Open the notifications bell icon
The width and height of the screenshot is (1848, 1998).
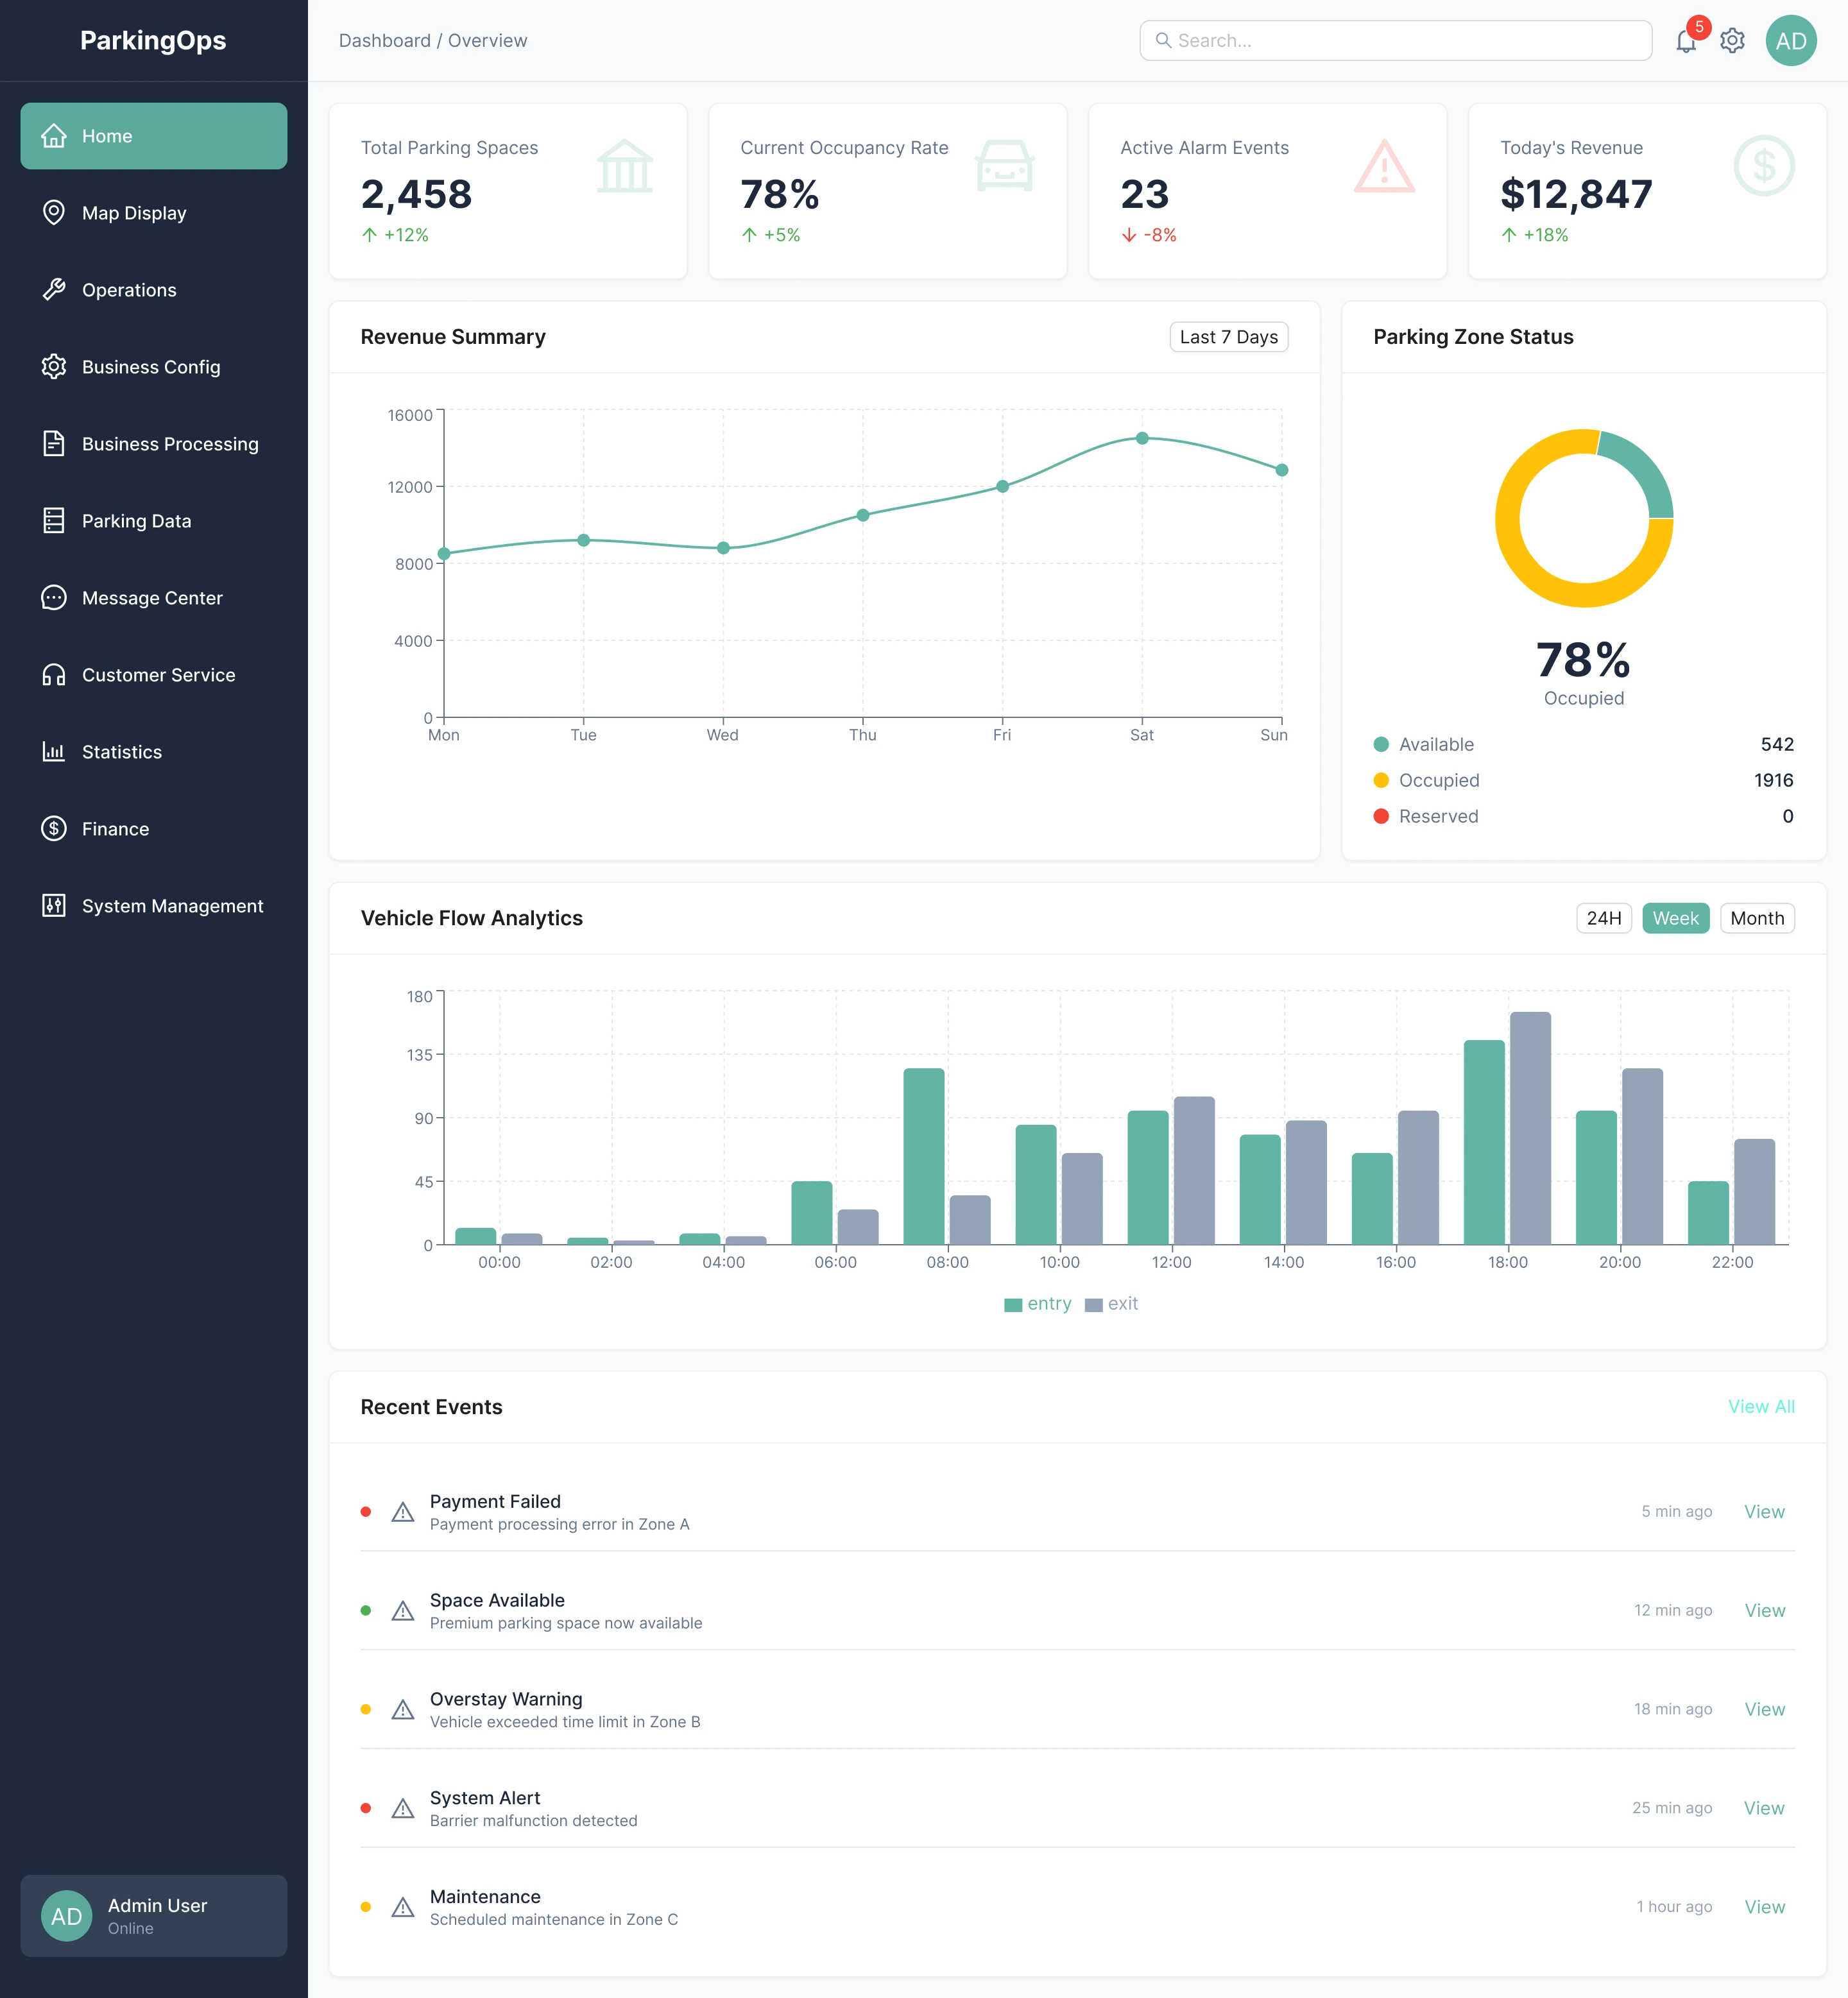[x=1686, y=41]
